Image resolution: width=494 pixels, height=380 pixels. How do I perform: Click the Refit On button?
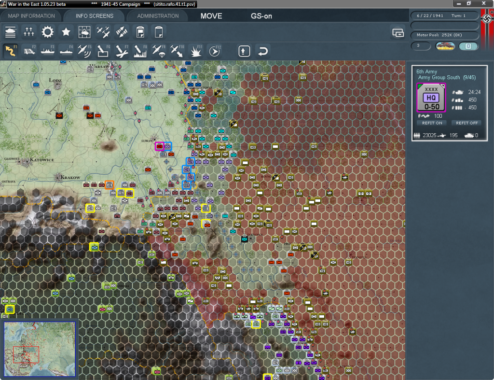coord(432,123)
